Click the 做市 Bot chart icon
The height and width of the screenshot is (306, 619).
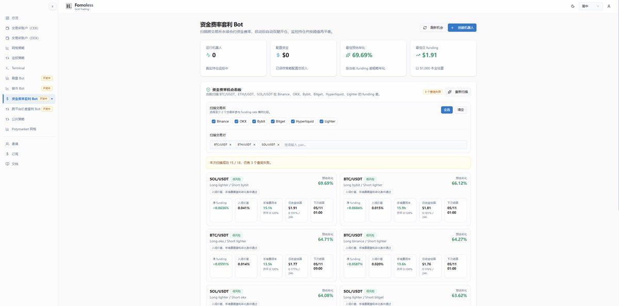pos(7,88)
